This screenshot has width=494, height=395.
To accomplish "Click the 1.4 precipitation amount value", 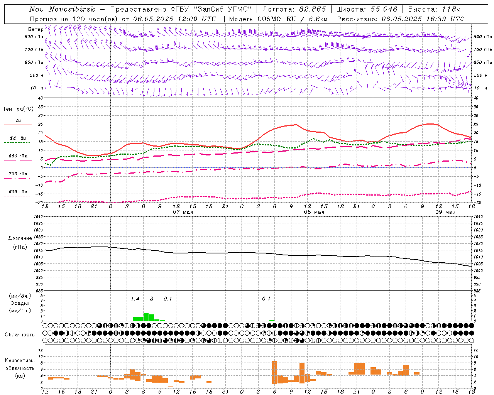I will coord(135,299).
